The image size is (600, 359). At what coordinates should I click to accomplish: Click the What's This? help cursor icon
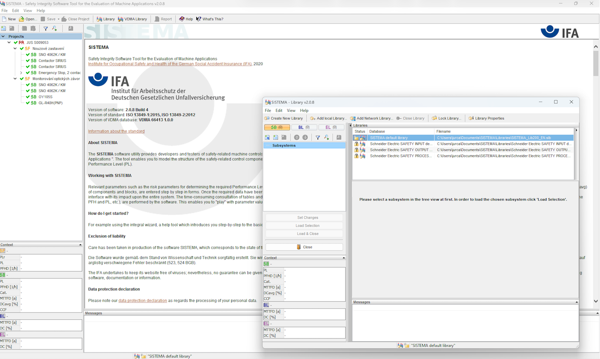(199, 19)
